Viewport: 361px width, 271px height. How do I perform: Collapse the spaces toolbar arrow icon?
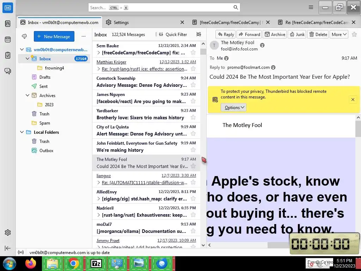pos(8,248)
